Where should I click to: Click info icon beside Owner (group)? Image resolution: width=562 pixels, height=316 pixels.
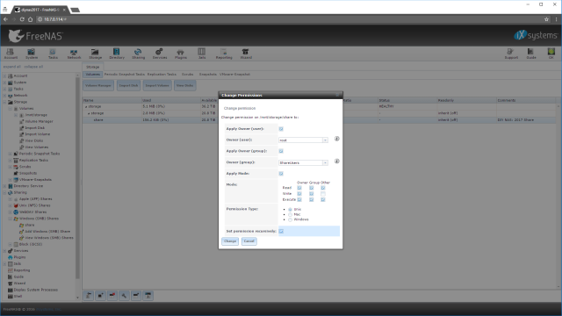pyautogui.click(x=337, y=162)
